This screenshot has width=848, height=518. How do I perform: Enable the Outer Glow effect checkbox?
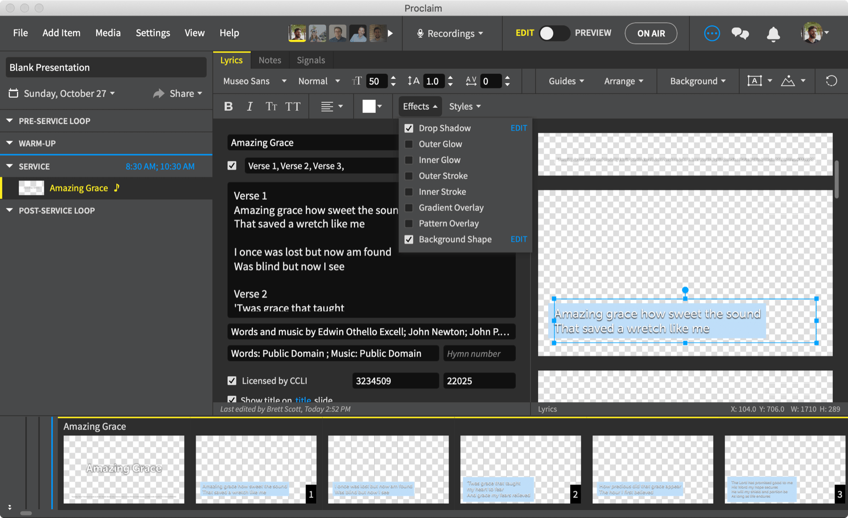click(409, 144)
